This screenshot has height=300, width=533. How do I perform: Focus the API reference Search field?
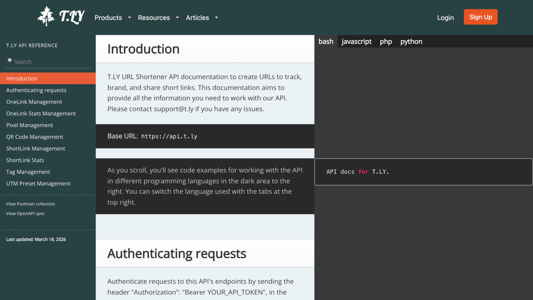pyautogui.click(x=48, y=62)
